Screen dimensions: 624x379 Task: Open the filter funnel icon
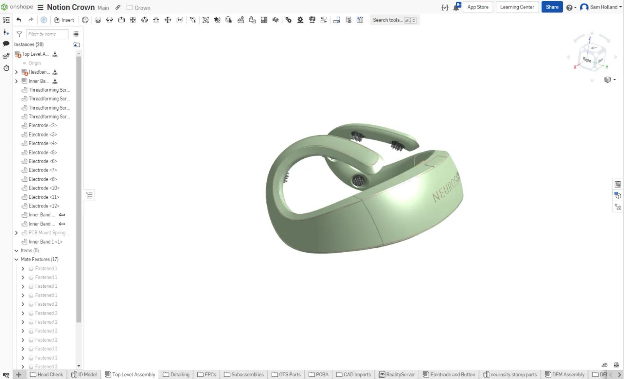pos(19,34)
